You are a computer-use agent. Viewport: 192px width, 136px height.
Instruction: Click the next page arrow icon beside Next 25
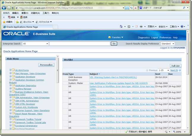coord(180,70)
